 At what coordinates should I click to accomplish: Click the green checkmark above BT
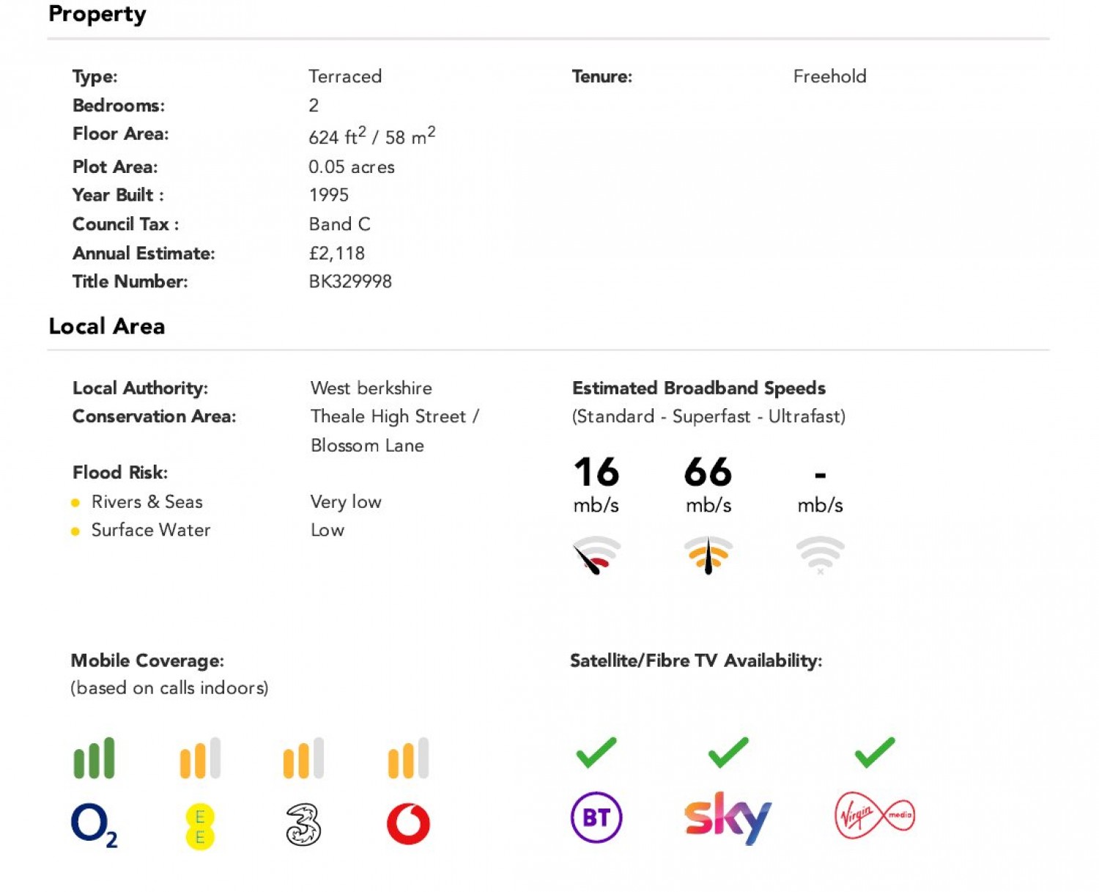pyautogui.click(x=596, y=753)
